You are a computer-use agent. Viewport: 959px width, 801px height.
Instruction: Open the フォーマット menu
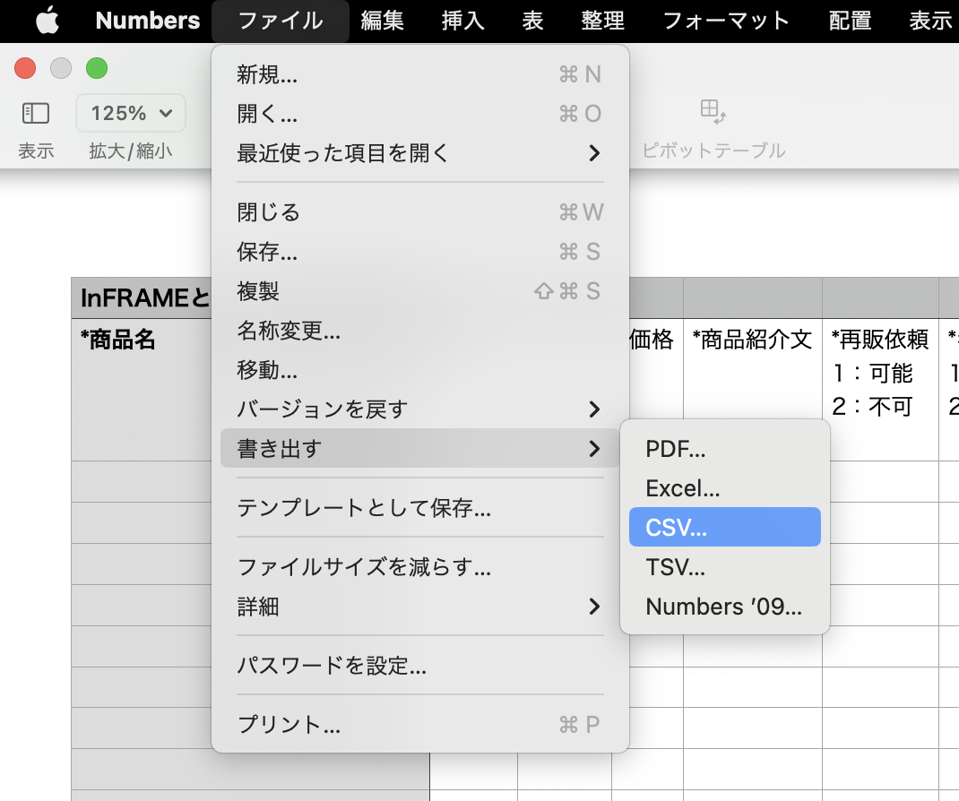click(x=726, y=21)
